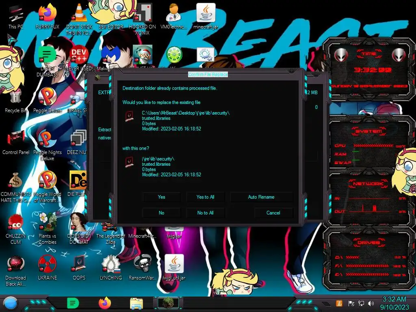416x312 pixels.
Task: Choose Yes to All in dialog
Action: 205,197
